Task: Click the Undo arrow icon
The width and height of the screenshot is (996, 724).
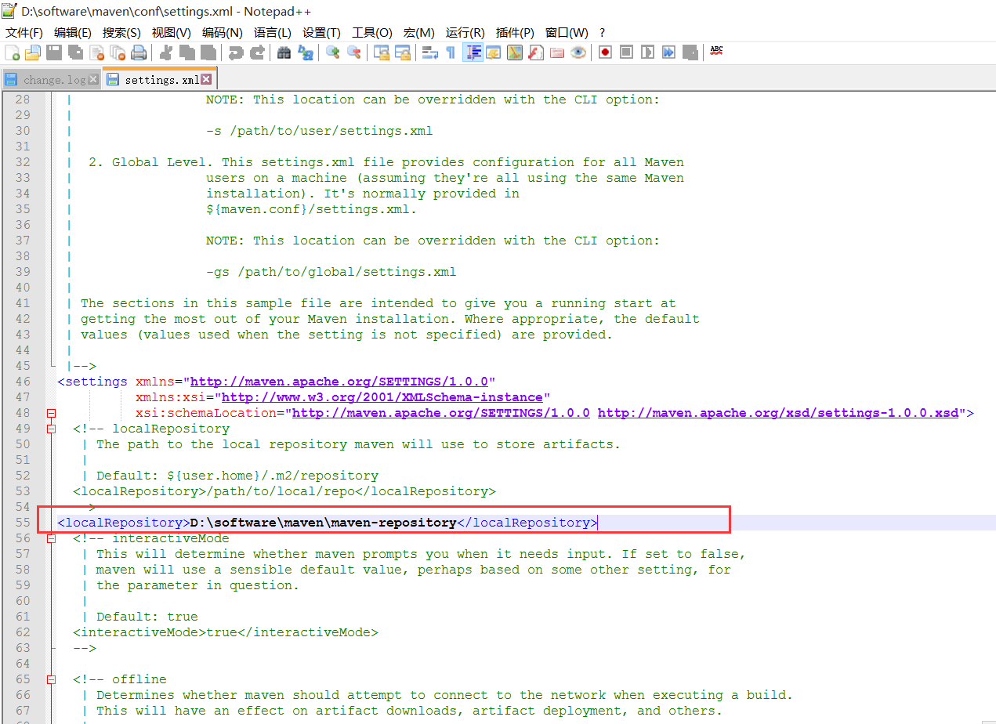Action: [235, 52]
